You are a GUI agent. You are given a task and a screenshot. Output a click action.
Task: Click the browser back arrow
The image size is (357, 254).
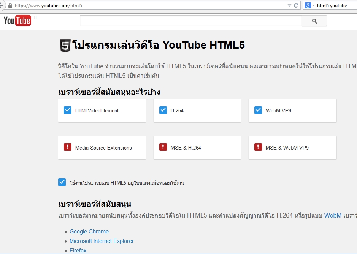(x=2, y=5)
